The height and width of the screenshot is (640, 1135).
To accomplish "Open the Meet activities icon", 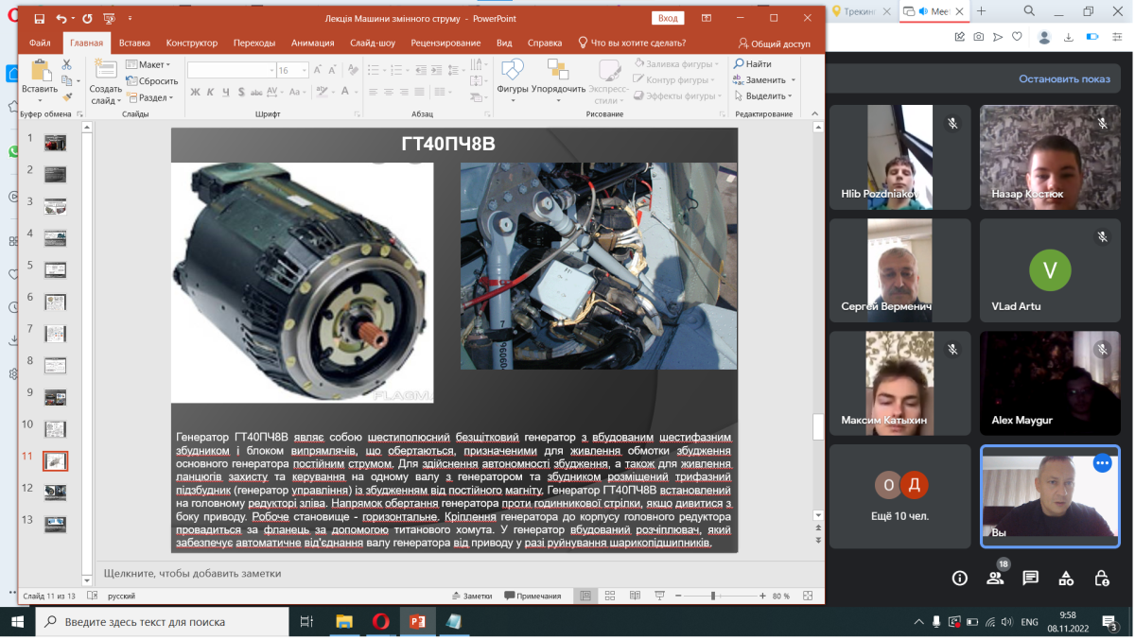I will click(x=1066, y=578).
